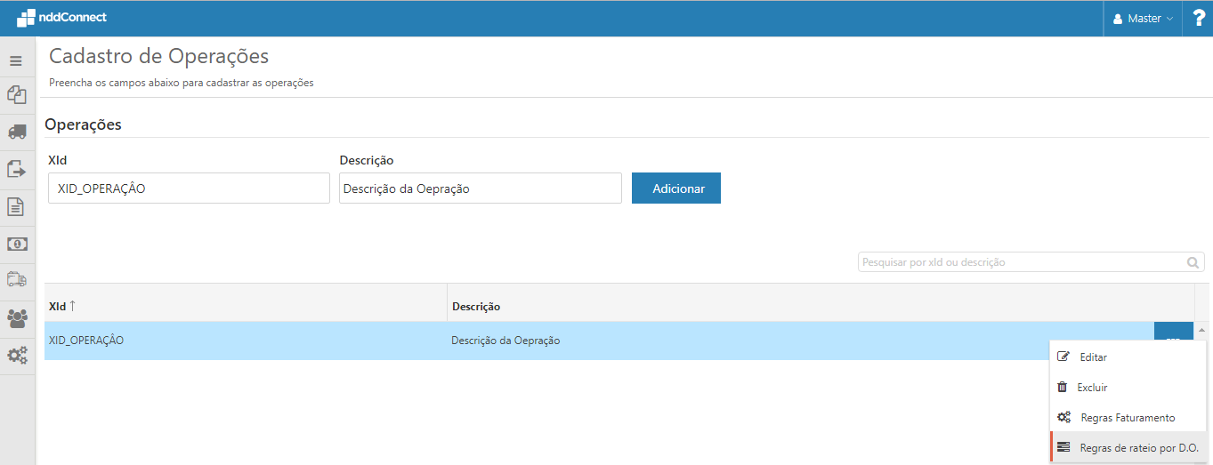1213x465 pixels.
Task: Open the Master user dropdown
Action: point(1143,18)
